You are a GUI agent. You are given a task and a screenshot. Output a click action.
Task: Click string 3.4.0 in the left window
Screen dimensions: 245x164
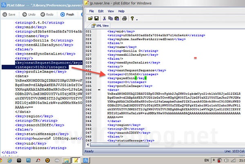40,23
